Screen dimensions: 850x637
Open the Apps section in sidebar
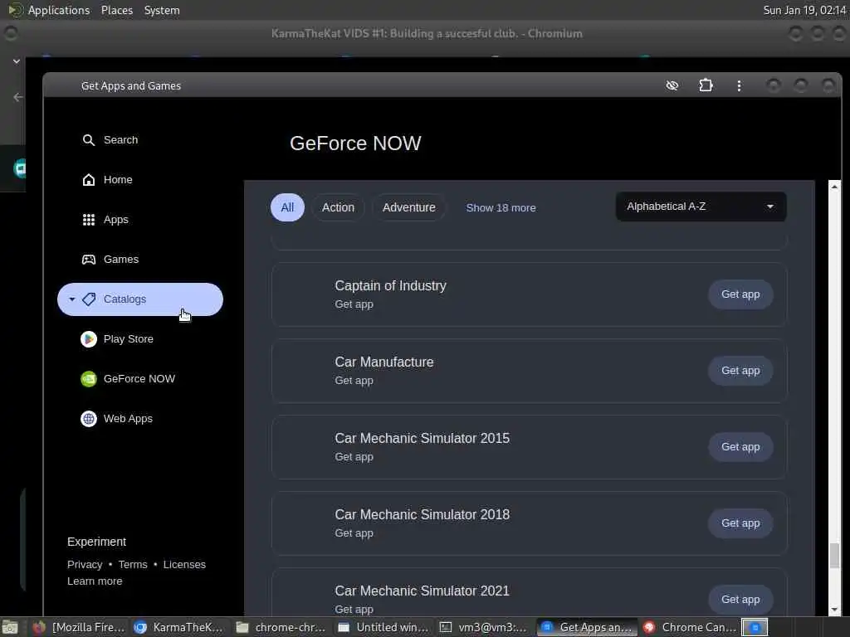[x=139, y=219]
